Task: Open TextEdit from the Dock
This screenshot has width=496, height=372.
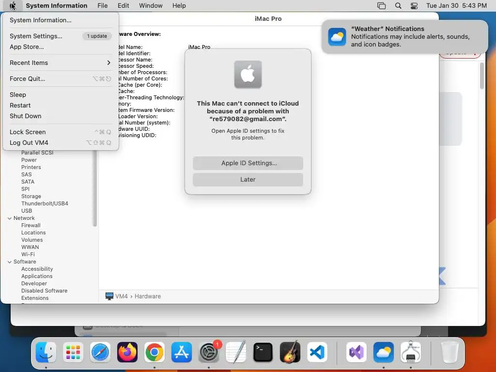Action: 236,352
